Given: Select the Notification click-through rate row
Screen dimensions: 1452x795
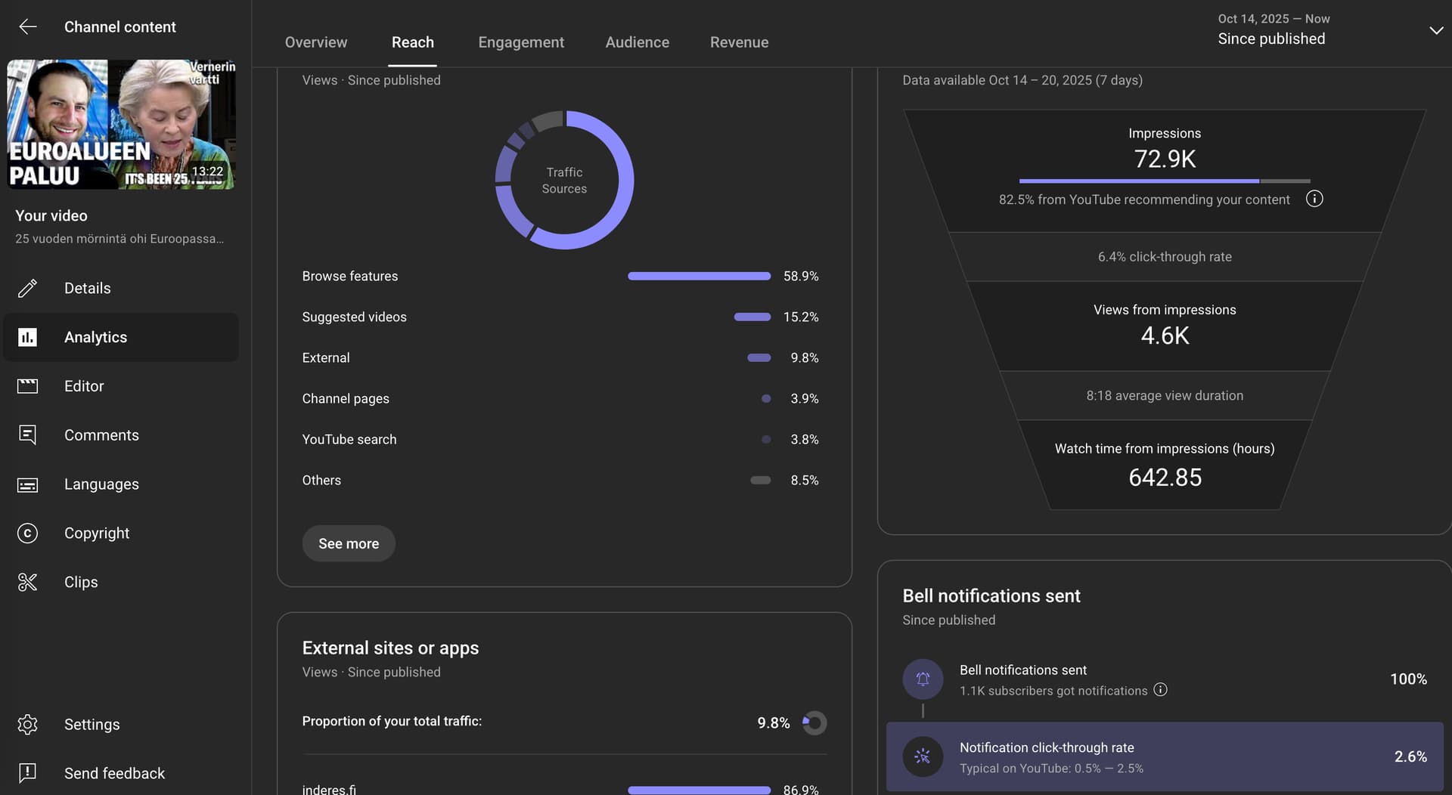Looking at the screenshot, I should [x=1165, y=756].
